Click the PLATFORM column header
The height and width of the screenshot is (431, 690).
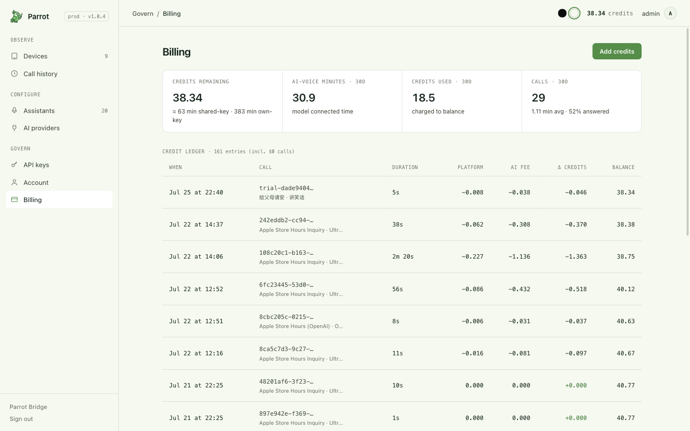point(470,167)
